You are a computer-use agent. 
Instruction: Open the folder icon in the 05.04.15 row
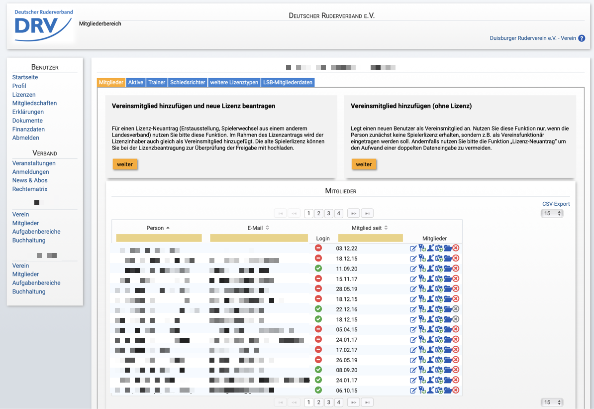[x=447, y=329]
